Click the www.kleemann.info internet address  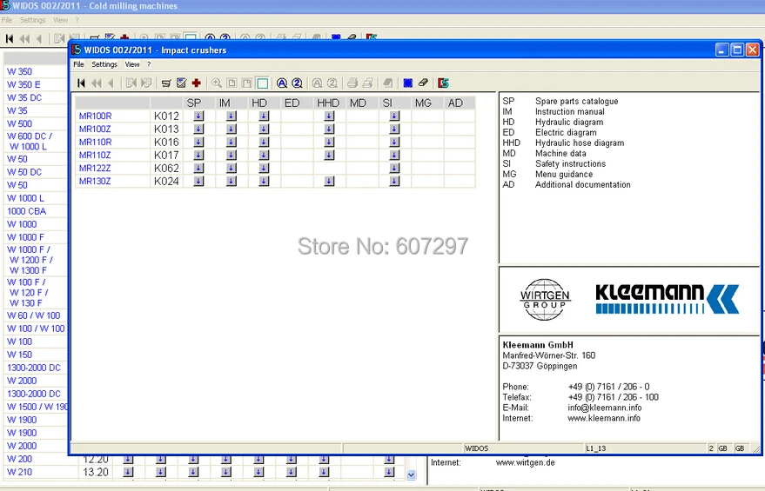click(604, 418)
